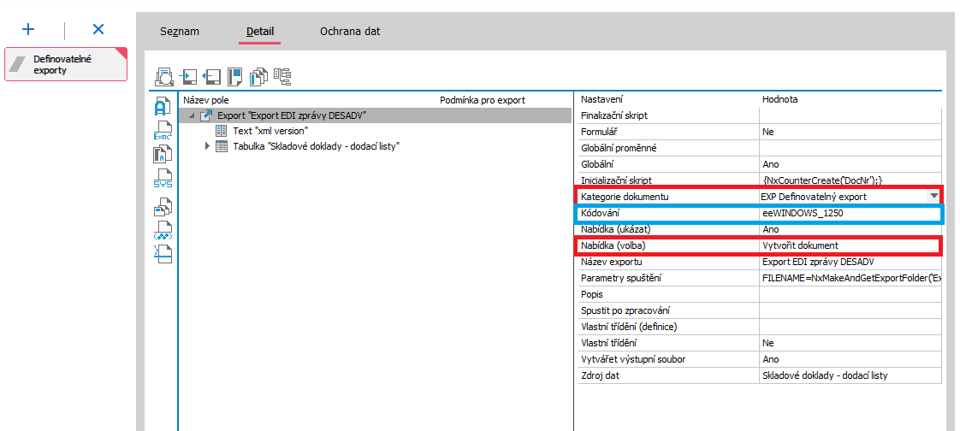Click the left-arrow export icon in toolbar
960x431 pixels.
(x=211, y=77)
